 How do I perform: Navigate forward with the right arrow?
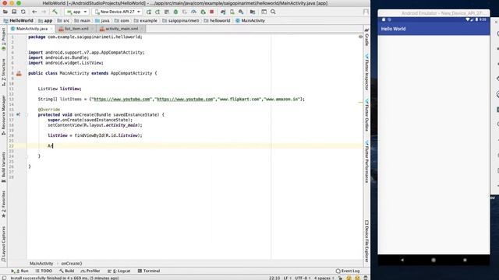(44, 12)
